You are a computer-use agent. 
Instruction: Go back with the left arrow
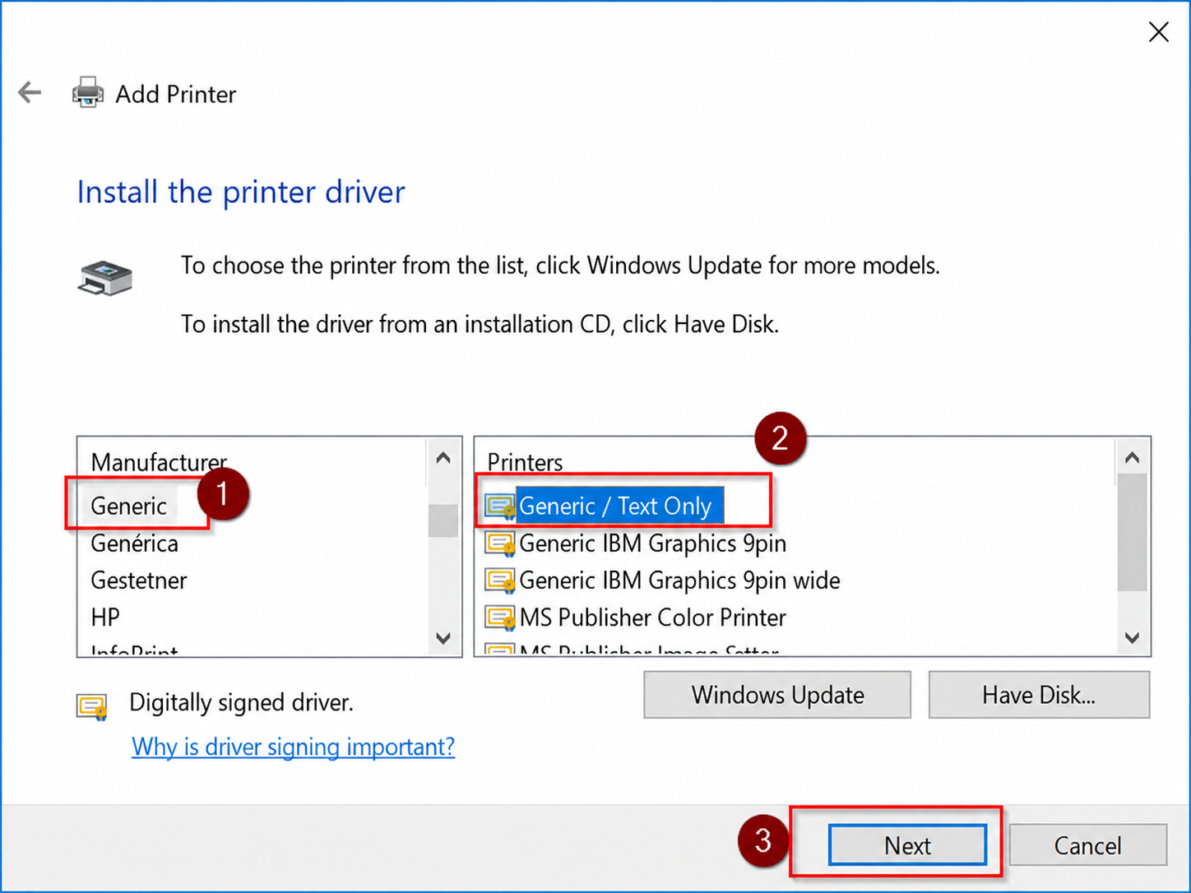pos(30,92)
